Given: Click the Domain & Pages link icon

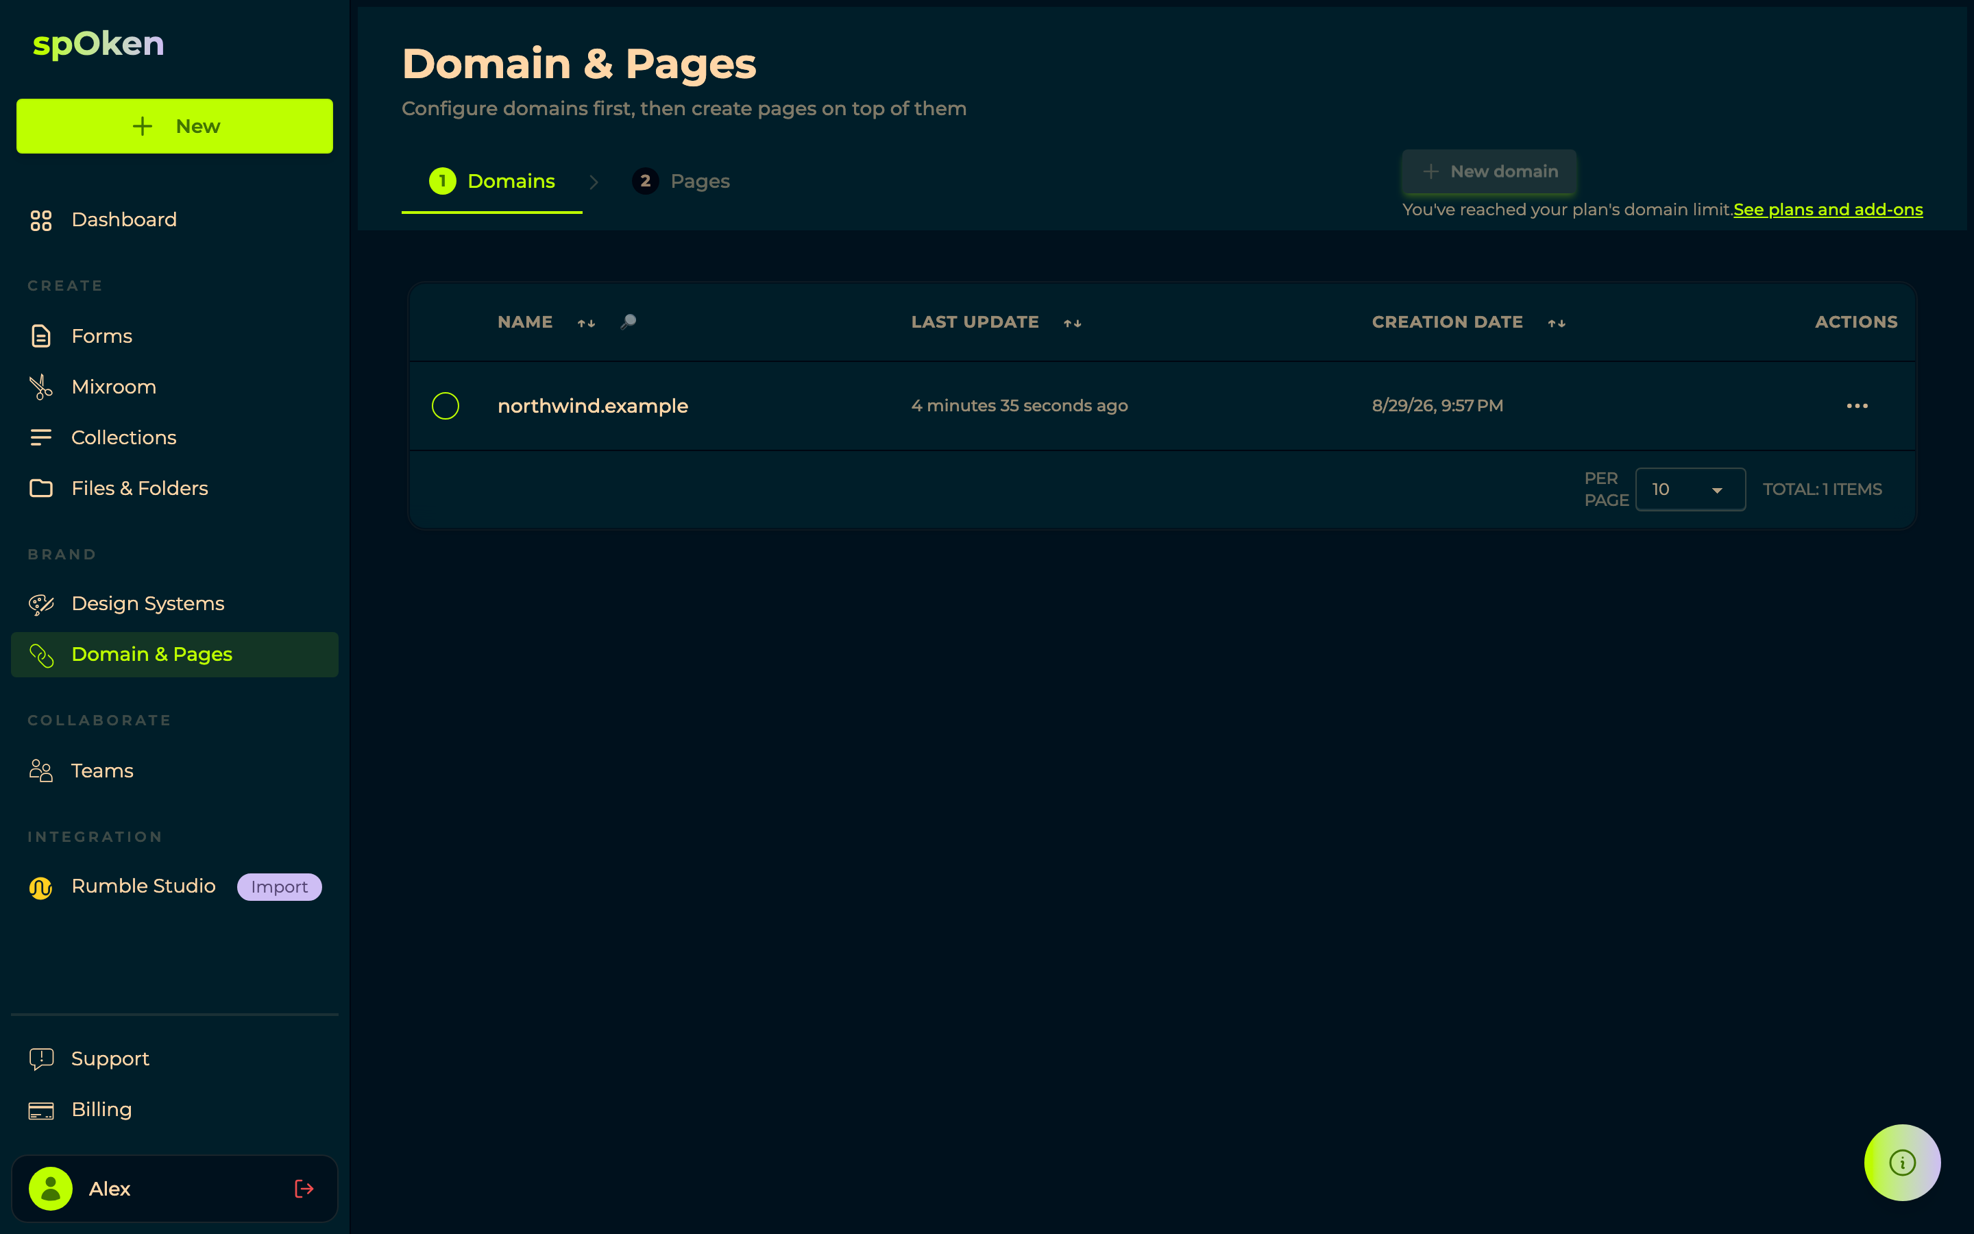Looking at the screenshot, I should point(41,655).
